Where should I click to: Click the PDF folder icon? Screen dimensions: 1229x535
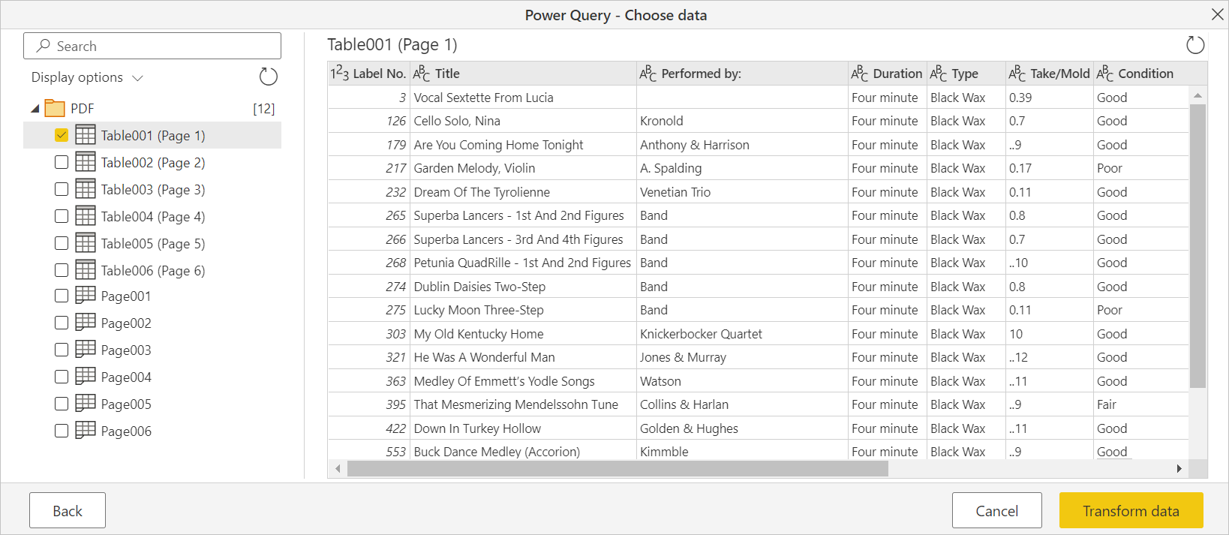(55, 108)
